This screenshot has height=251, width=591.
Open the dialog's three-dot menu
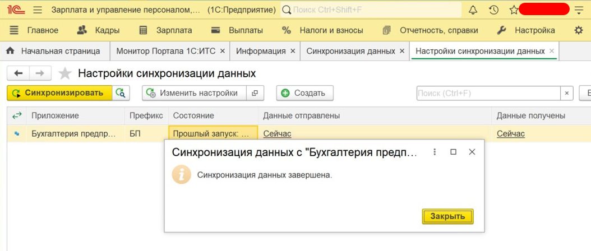click(x=435, y=152)
